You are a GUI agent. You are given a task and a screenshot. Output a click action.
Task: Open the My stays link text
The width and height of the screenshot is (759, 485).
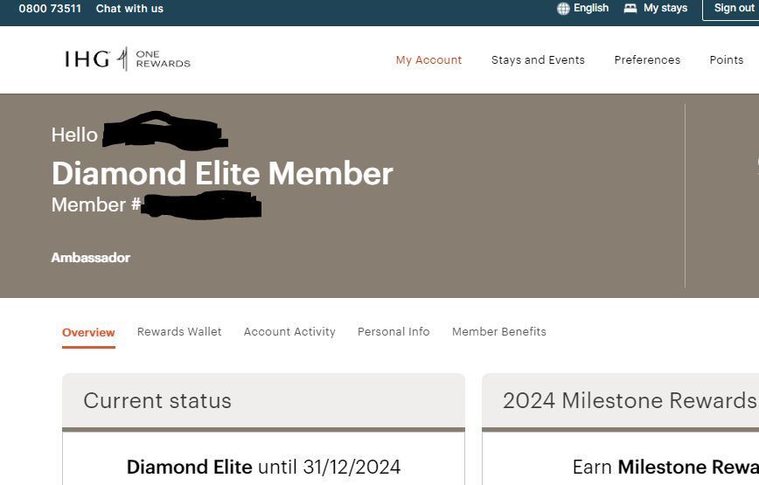pyautogui.click(x=665, y=8)
